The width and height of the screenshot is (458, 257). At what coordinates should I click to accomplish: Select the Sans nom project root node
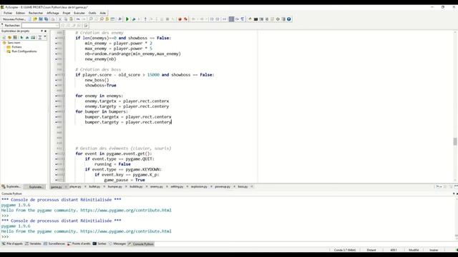[14, 43]
